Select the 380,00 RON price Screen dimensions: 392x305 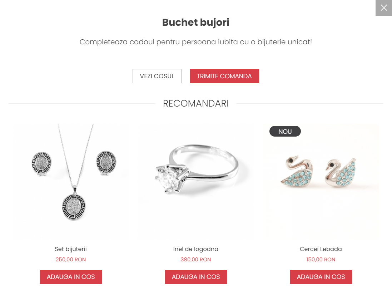click(x=196, y=260)
